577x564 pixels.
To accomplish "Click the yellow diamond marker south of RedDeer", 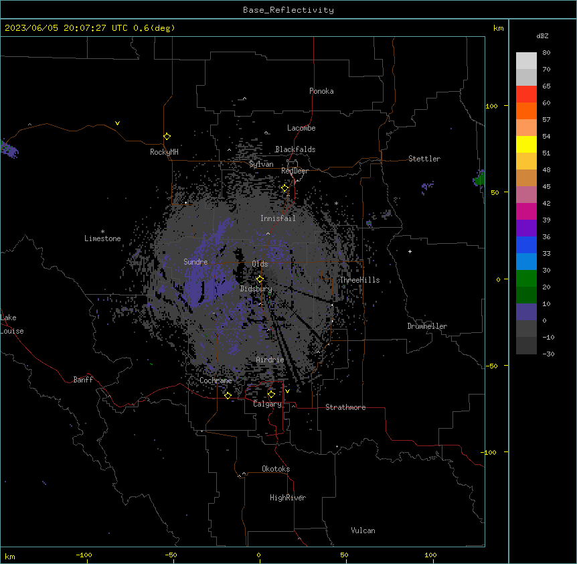I will pyautogui.click(x=284, y=188).
